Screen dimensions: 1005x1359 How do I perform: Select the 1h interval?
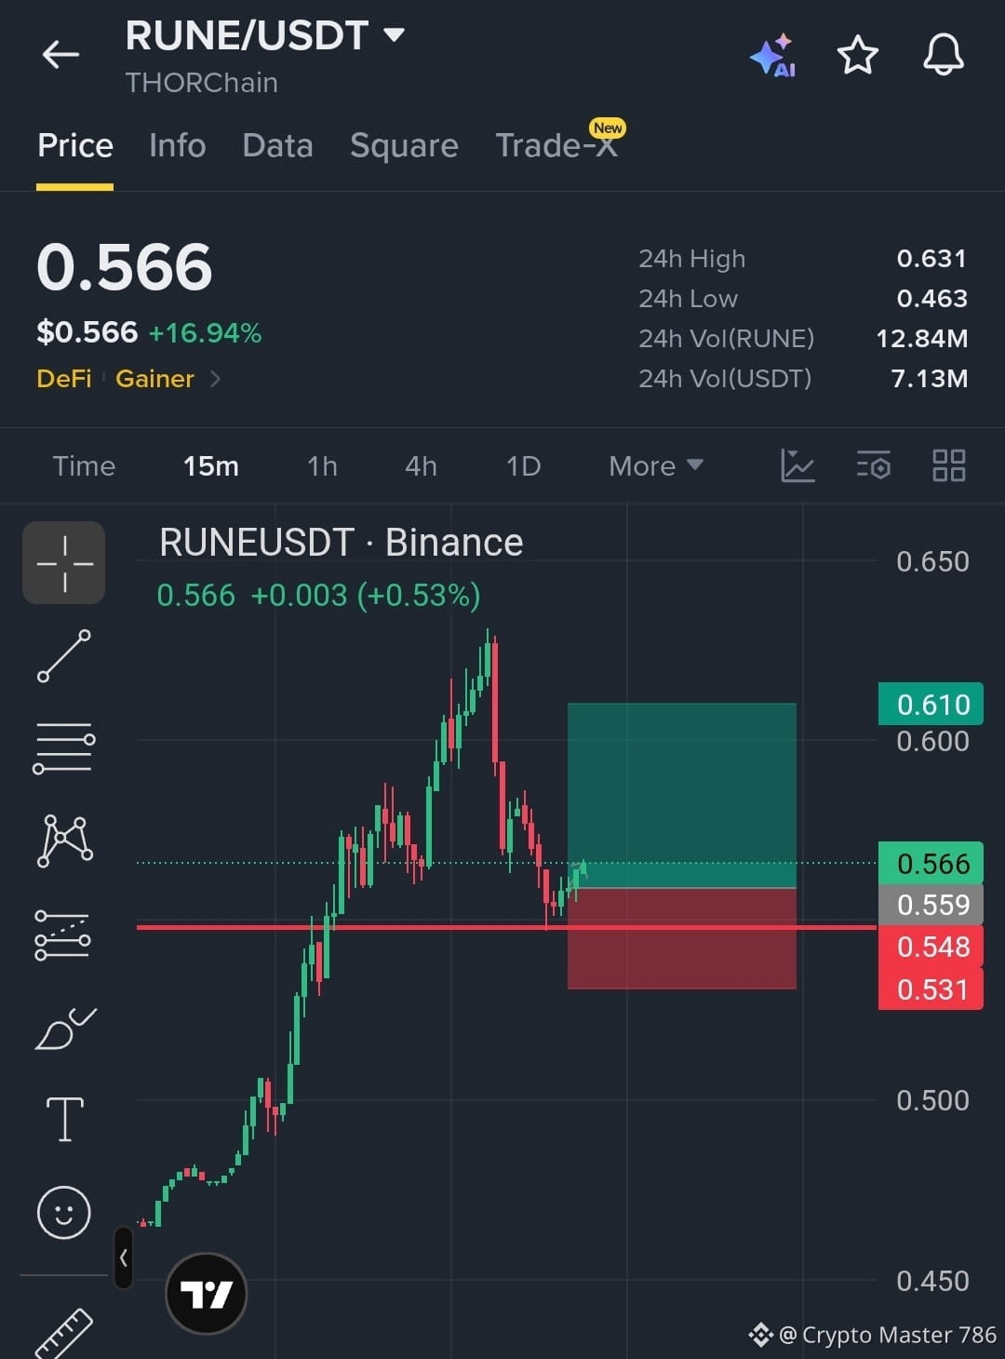point(323,465)
